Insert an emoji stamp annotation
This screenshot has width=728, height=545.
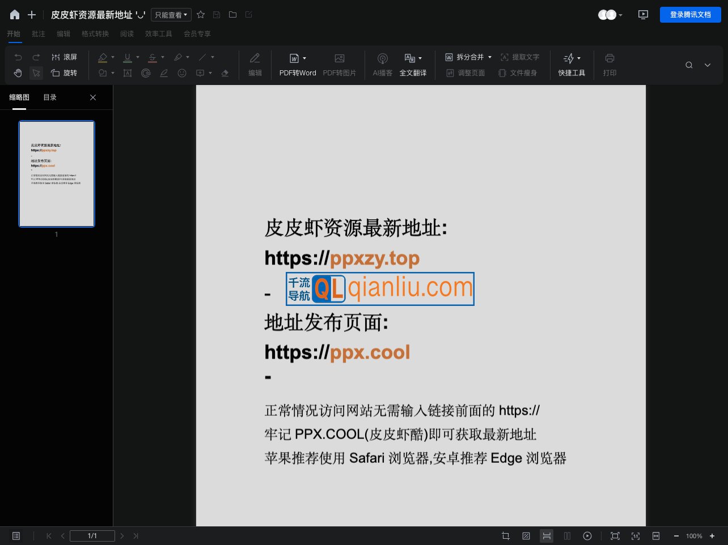[182, 73]
